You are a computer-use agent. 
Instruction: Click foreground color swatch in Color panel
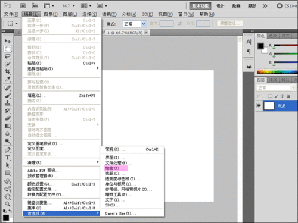point(260,46)
